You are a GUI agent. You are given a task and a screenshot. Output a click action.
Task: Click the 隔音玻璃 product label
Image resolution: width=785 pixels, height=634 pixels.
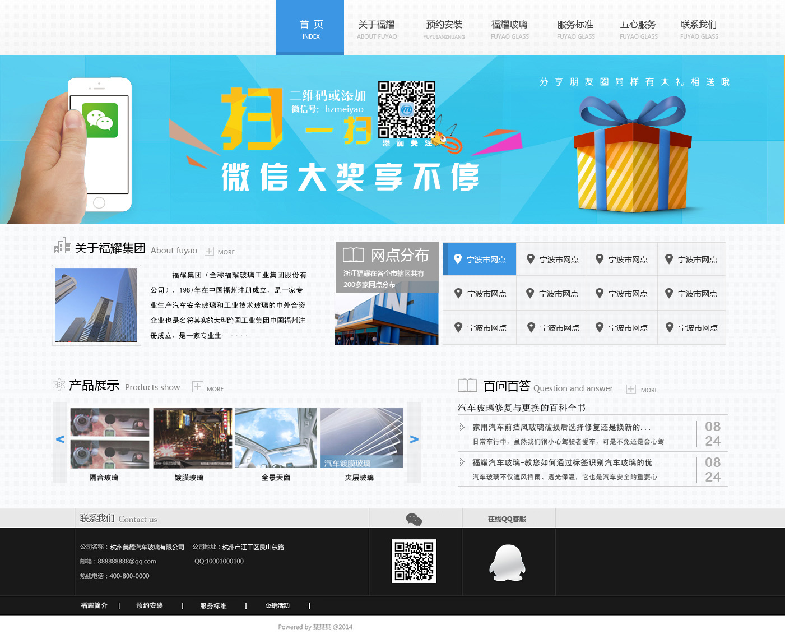[x=104, y=478]
